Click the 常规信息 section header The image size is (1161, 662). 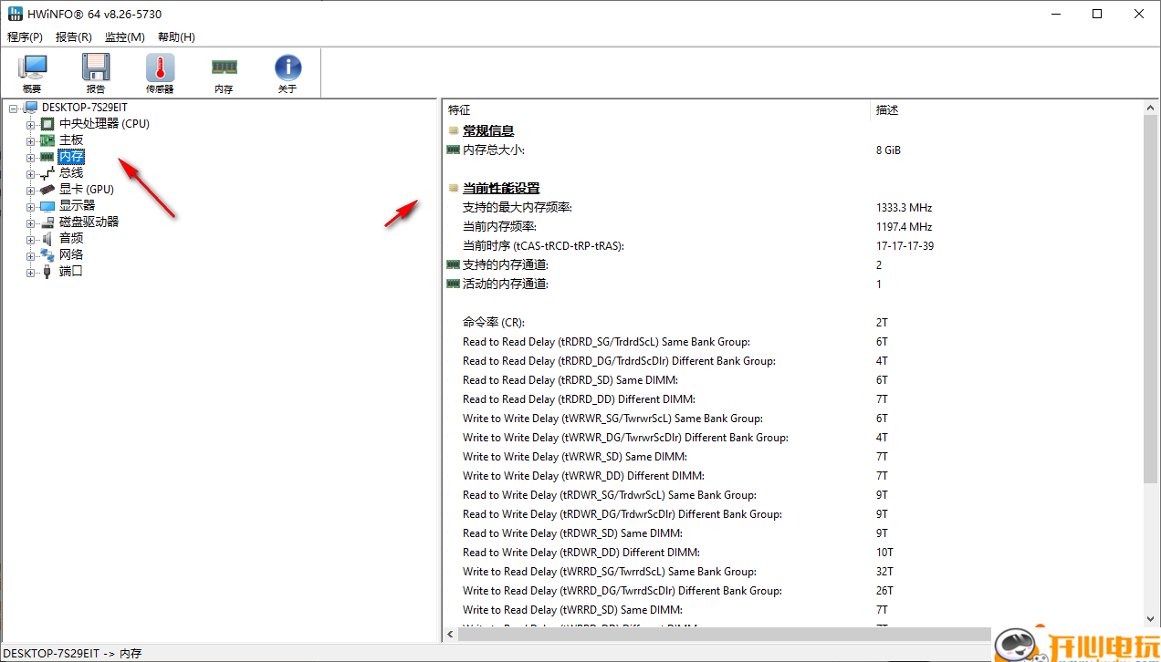[488, 130]
